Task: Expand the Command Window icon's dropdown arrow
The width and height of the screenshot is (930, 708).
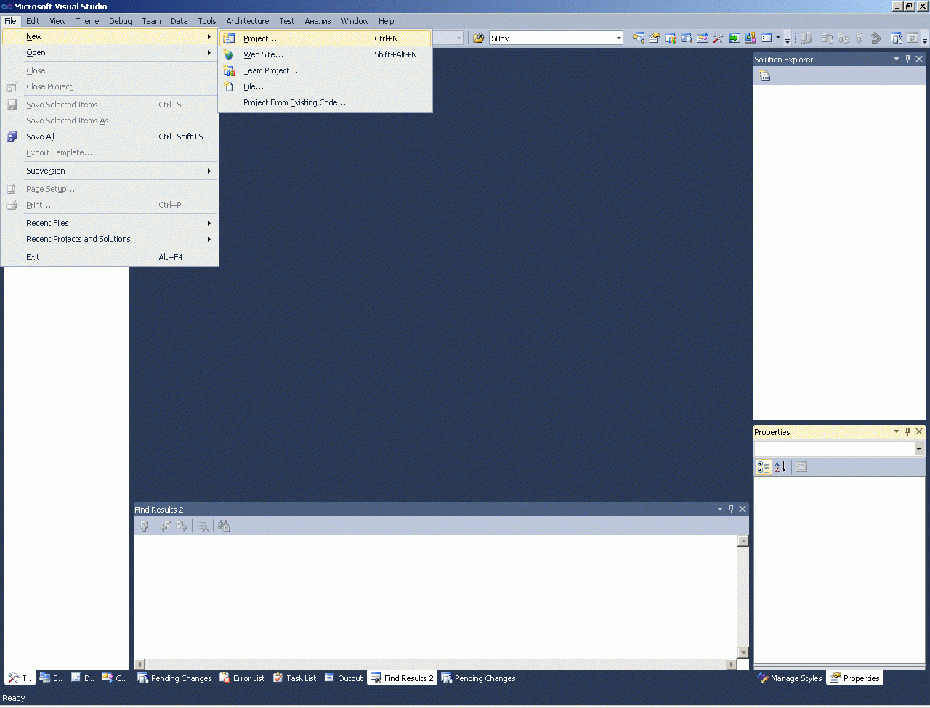Action: pyautogui.click(x=778, y=38)
